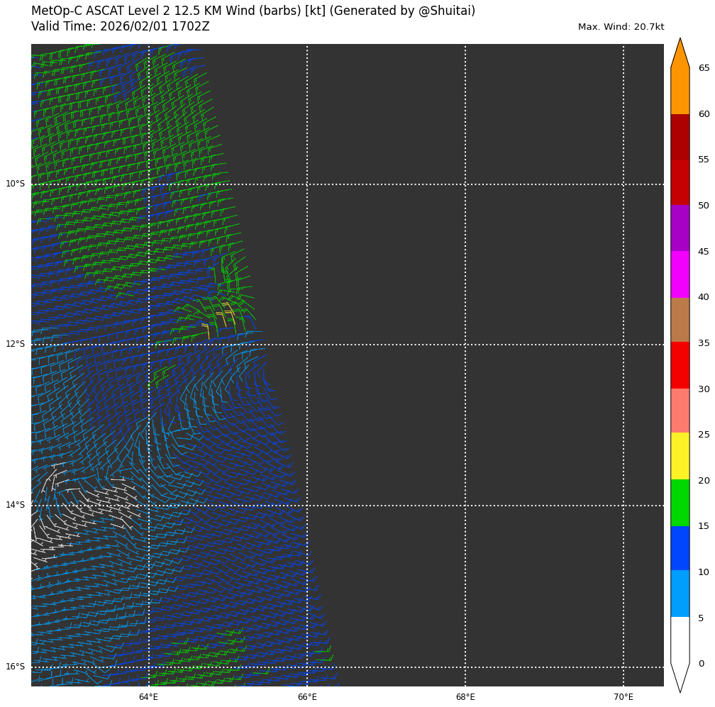The height and width of the screenshot is (707, 715).
Task: Click the green 15–20 kt colorbar band
Action: click(680, 503)
